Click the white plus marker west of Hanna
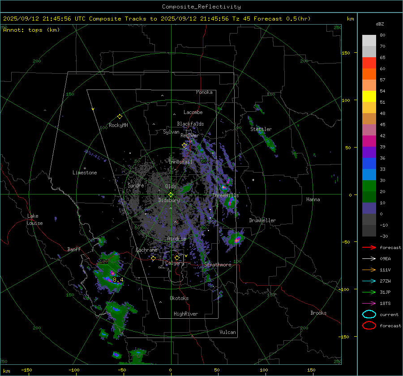Screen dimensions: 403x376 click(x=253, y=180)
